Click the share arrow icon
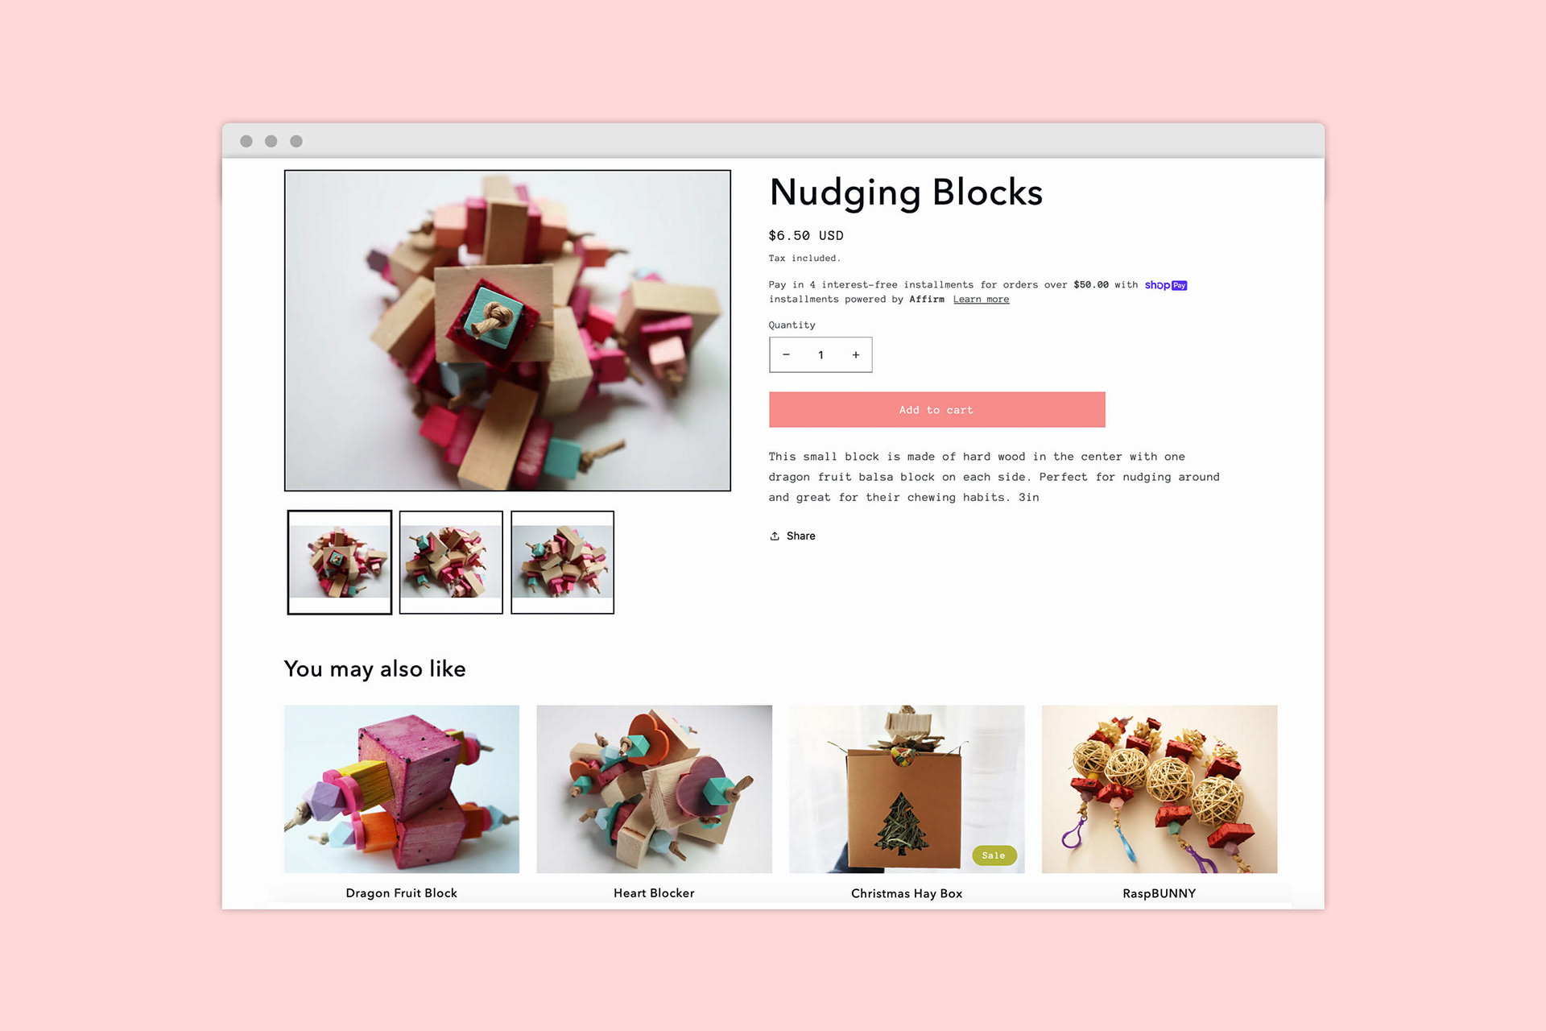The image size is (1546, 1031). [775, 536]
